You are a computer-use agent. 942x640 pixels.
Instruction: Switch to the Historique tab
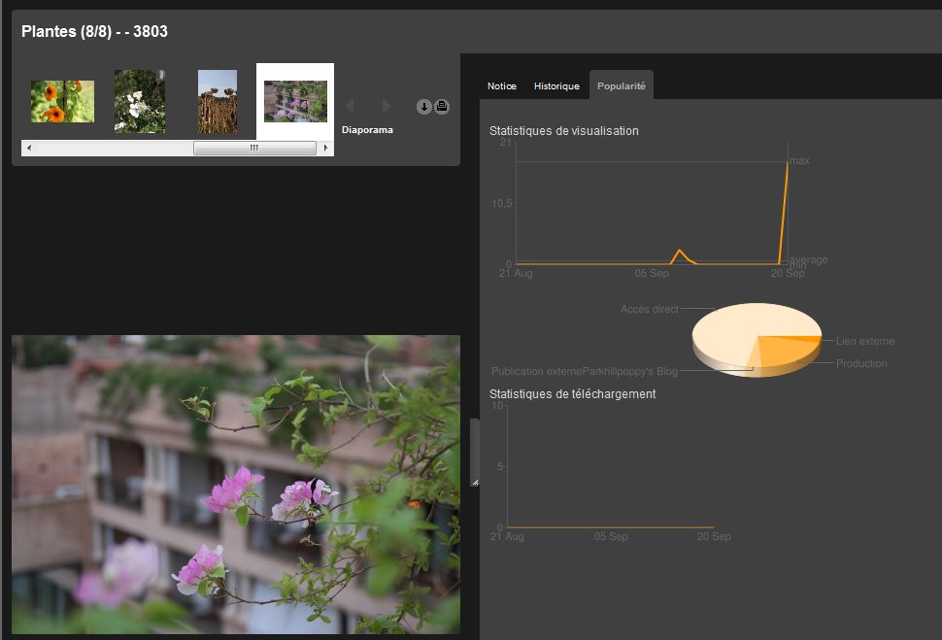556,86
